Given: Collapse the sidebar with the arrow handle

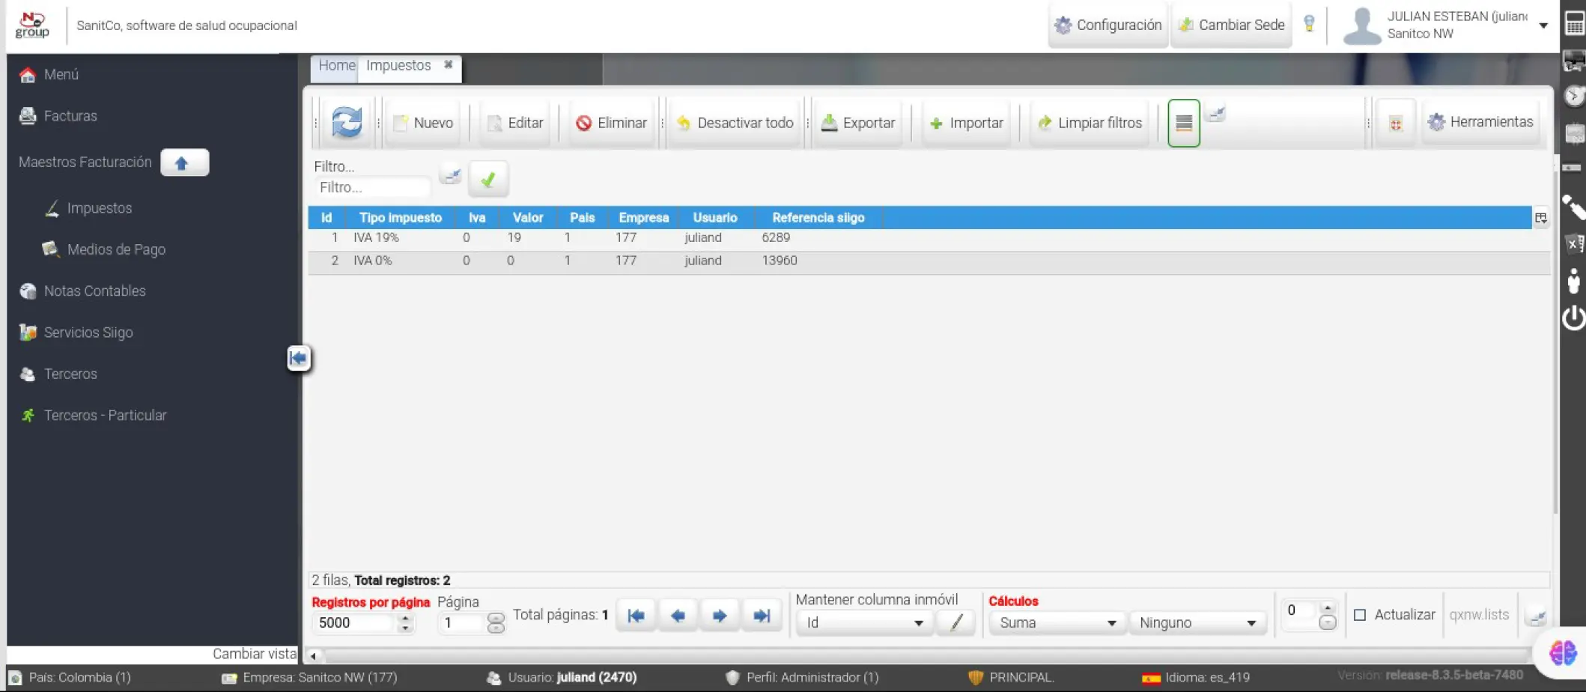Looking at the screenshot, I should tap(298, 358).
